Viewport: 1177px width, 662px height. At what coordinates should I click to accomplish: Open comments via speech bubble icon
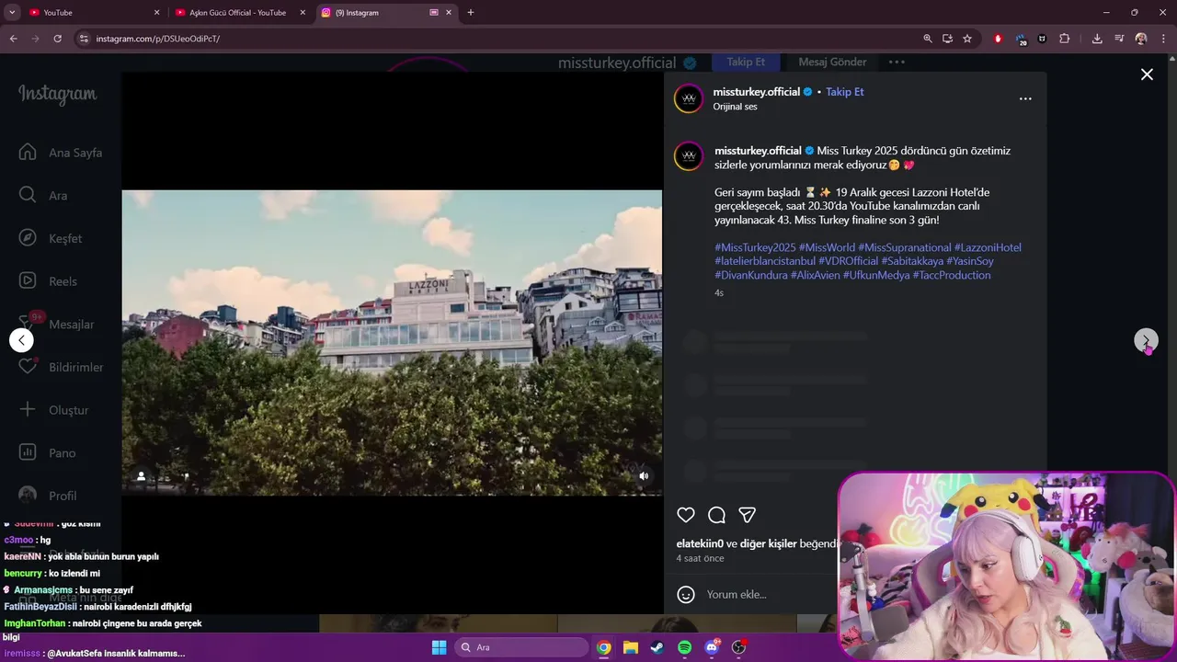[x=717, y=515]
